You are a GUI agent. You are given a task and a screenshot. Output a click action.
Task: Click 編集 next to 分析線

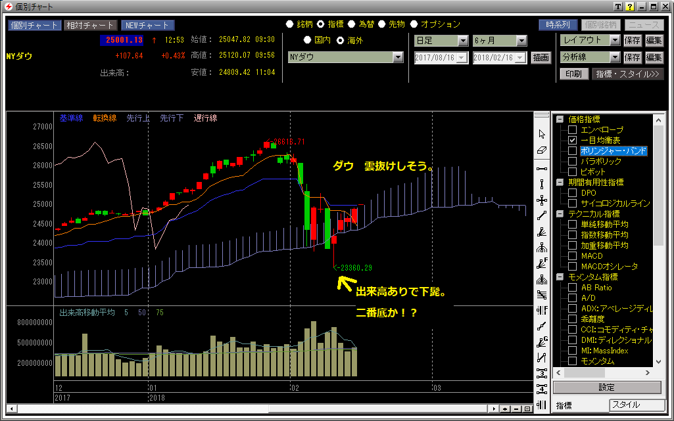click(x=654, y=57)
